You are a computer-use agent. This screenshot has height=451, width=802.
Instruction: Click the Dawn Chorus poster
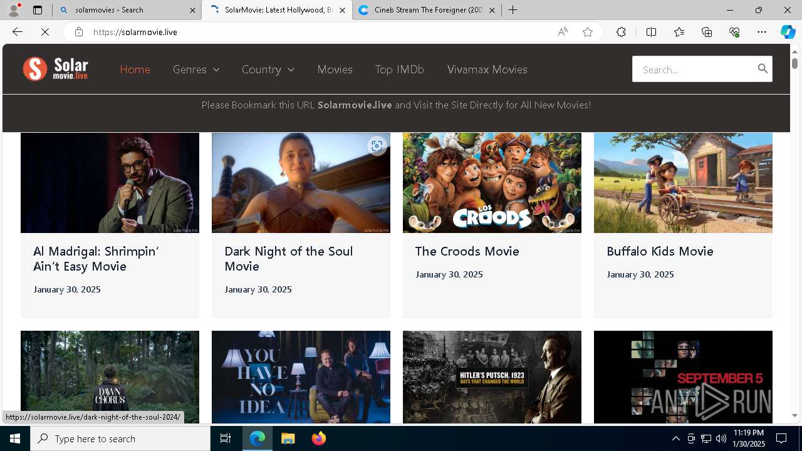coord(110,377)
